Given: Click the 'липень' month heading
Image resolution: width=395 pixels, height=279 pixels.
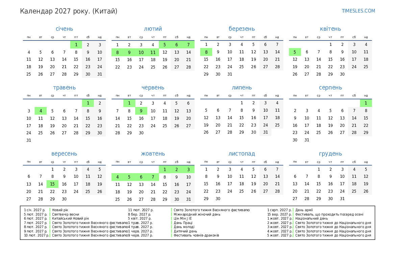Looking at the screenshot, I should 242,87.
